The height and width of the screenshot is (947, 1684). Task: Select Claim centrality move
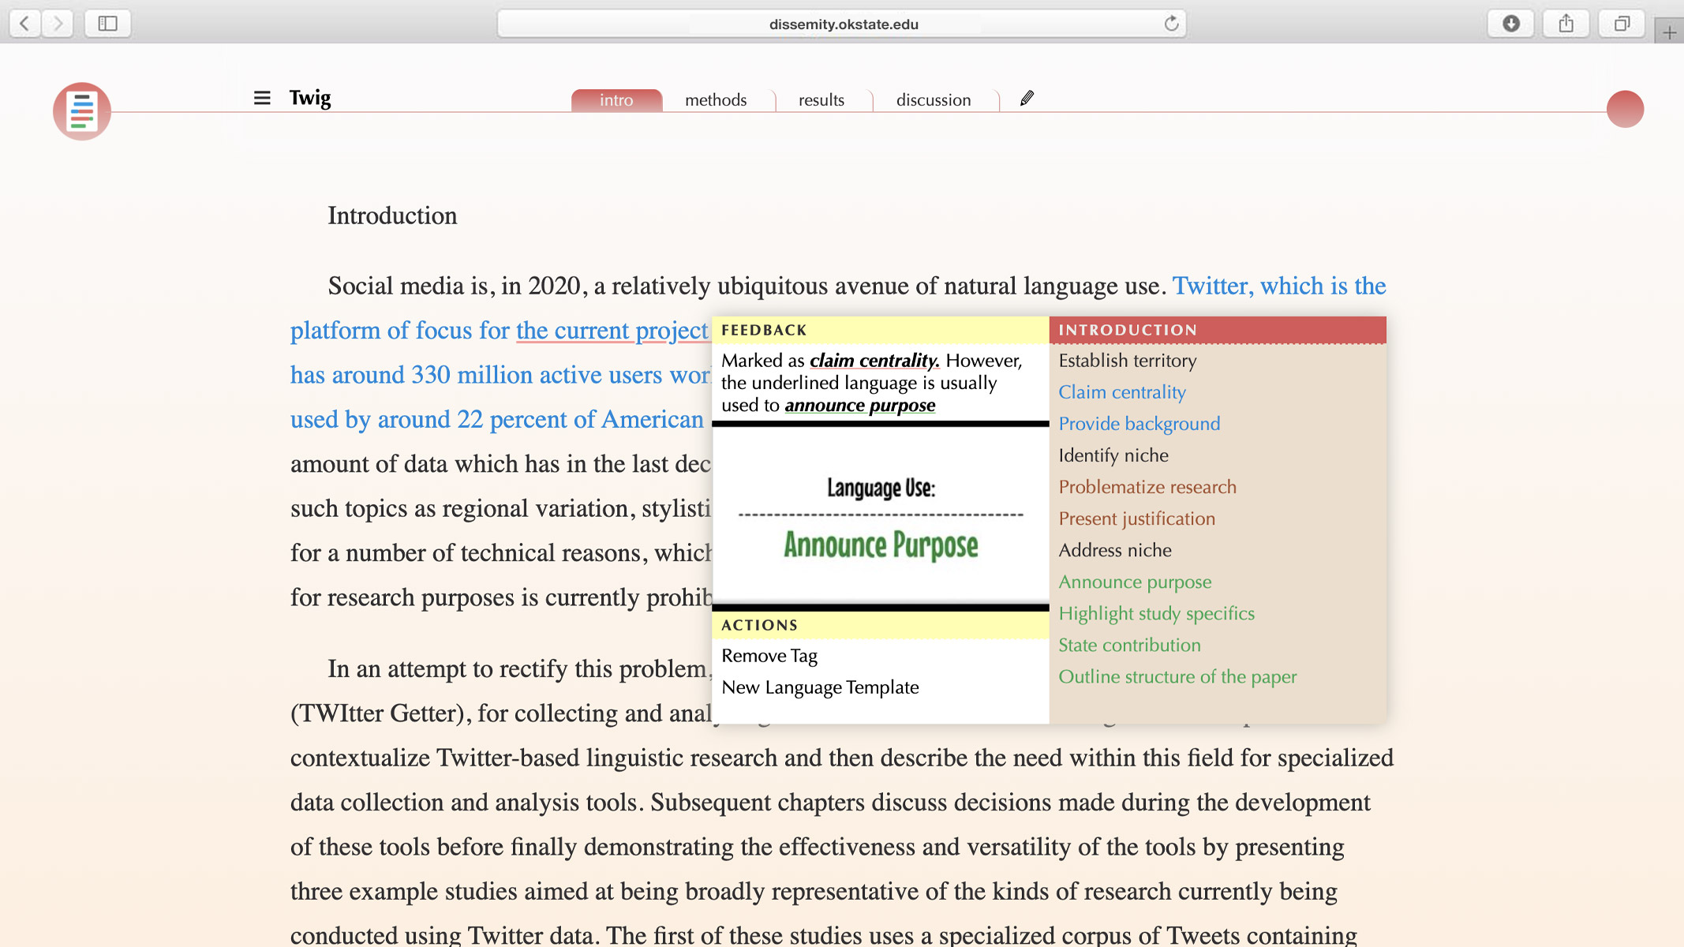pyautogui.click(x=1122, y=392)
